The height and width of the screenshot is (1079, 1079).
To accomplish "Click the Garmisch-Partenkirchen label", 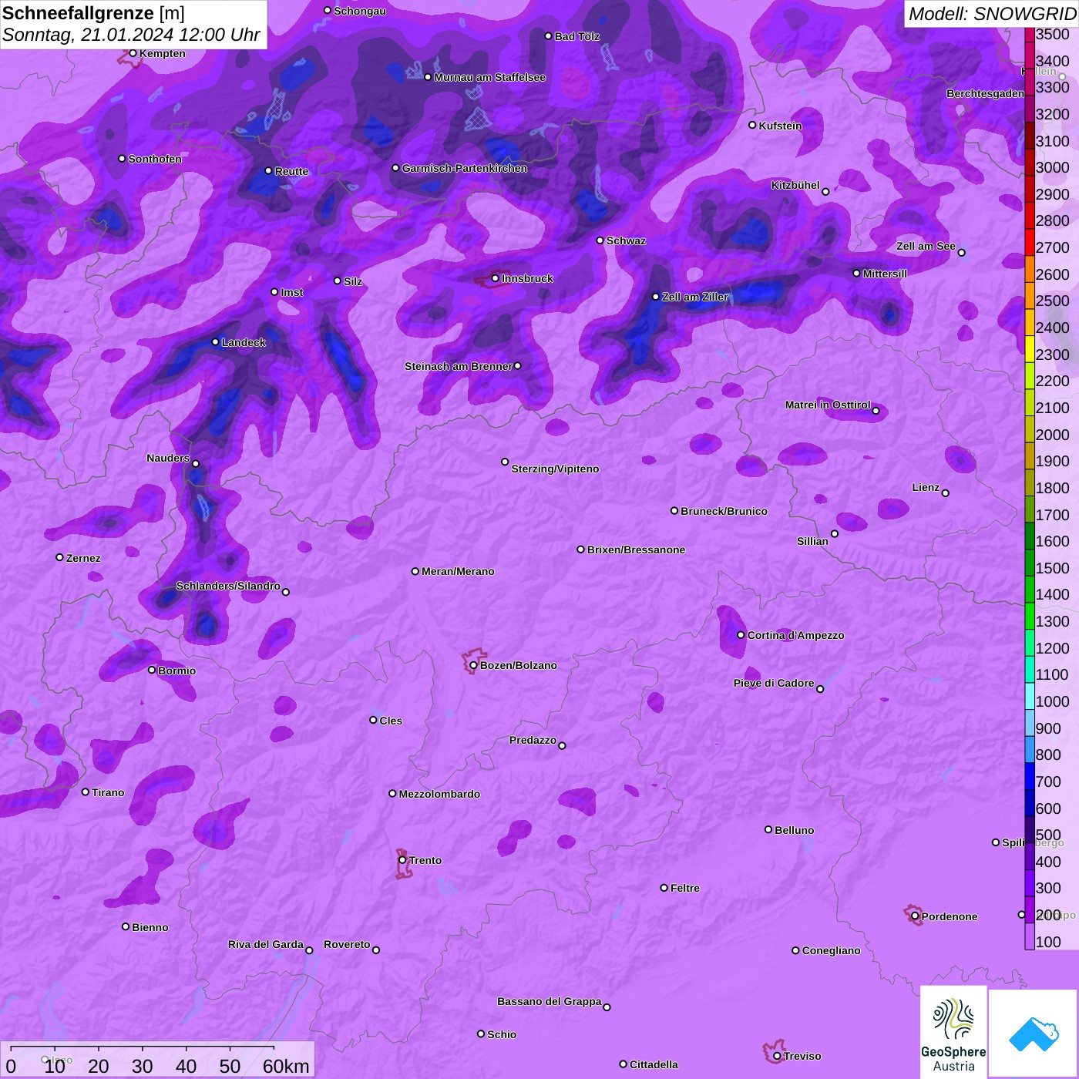I will tap(465, 168).
